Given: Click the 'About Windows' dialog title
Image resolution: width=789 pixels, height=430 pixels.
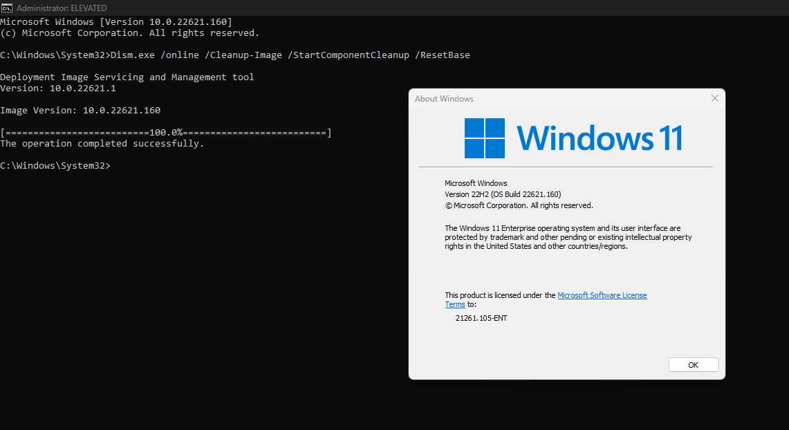Looking at the screenshot, I should pyautogui.click(x=444, y=99).
